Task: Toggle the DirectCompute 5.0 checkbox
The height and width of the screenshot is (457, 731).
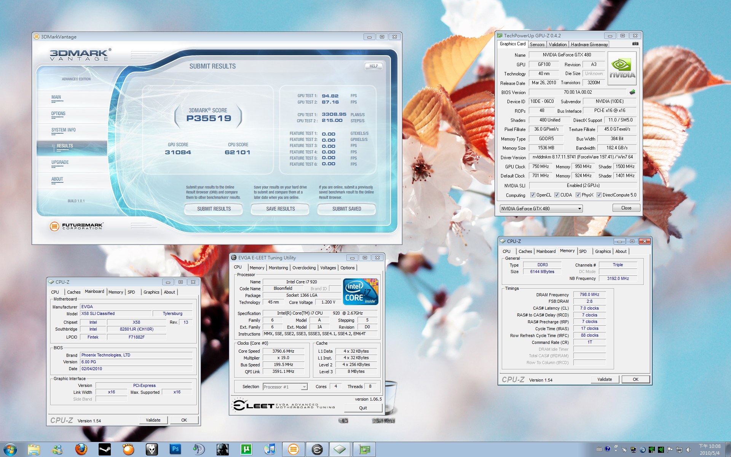Action: pos(599,195)
